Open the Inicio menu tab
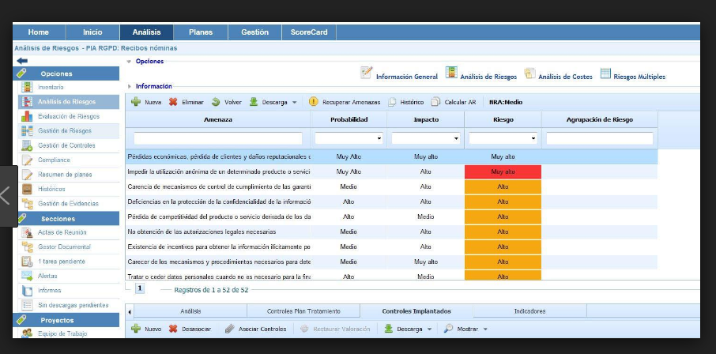 [92, 32]
